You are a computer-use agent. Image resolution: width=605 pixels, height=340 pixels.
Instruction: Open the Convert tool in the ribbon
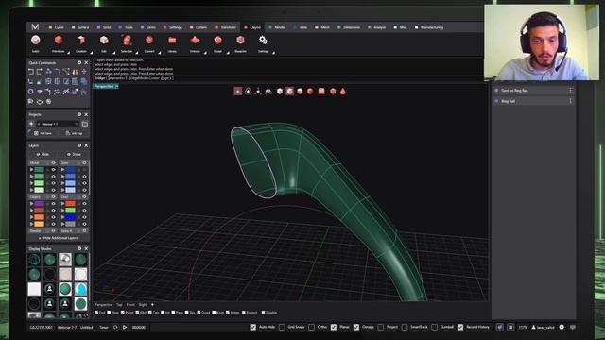tap(149, 43)
